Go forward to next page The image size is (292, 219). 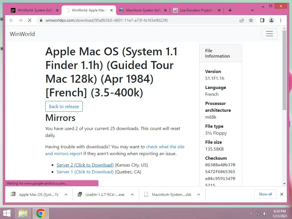coord(21,20)
